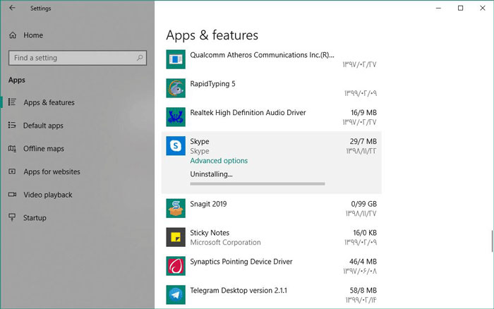Select Realtek High Definition Audio Driver name
This screenshot has width=494, height=309.
[x=248, y=112]
